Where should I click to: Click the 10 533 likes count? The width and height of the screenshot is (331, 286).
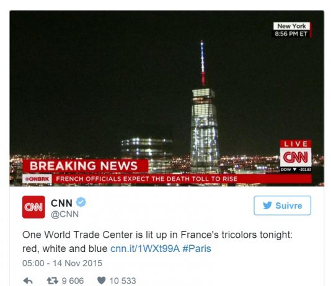coord(123,280)
